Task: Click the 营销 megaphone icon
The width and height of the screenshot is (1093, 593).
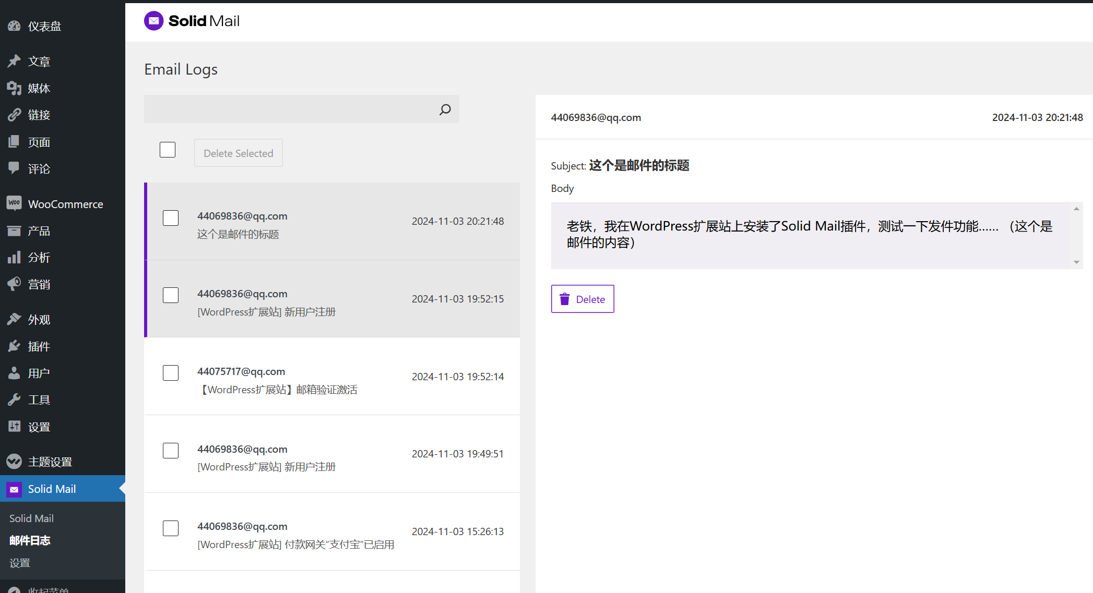Action: click(14, 284)
